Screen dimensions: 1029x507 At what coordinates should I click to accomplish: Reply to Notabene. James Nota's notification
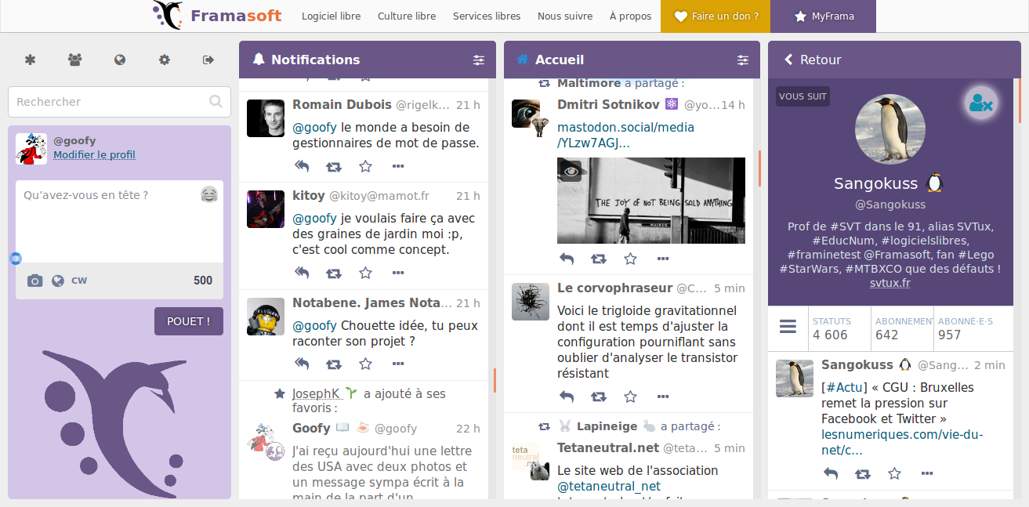coord(302,364)
